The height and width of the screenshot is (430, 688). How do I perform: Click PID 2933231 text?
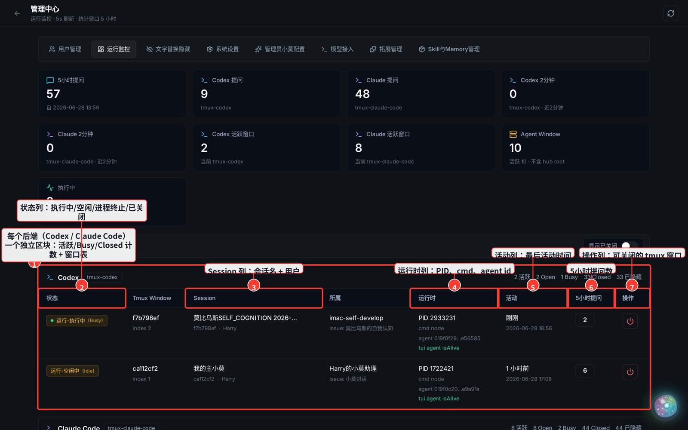click(437, 318)
